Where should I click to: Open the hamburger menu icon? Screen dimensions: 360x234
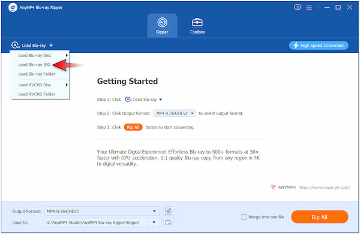point(309,7)
